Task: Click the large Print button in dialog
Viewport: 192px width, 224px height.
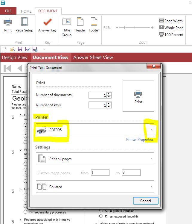Action: pos(138,96)
